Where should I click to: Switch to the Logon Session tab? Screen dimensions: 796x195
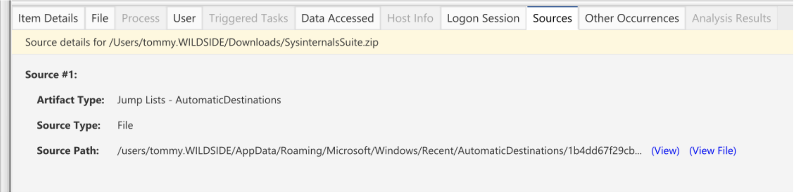pos(483,18)
